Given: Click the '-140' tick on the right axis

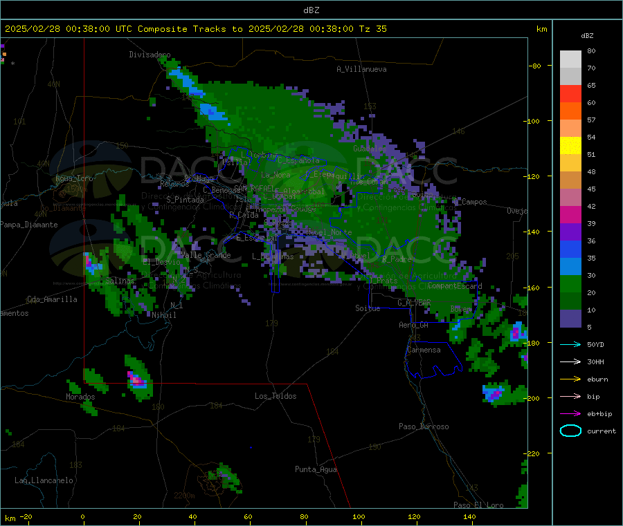Looking at the screenshot, I should pos(532,232).
